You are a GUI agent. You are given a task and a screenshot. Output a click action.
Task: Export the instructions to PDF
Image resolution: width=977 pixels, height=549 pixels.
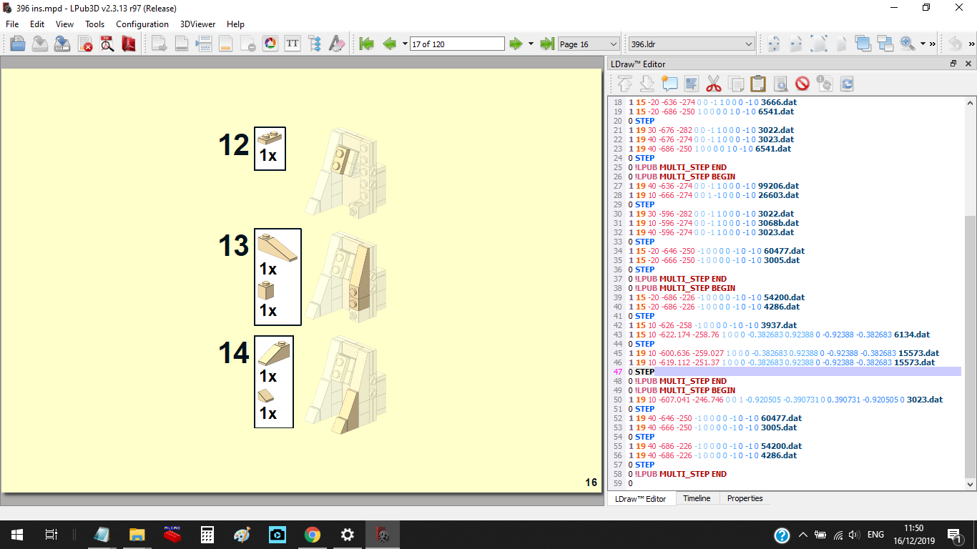tap(128, 43)
